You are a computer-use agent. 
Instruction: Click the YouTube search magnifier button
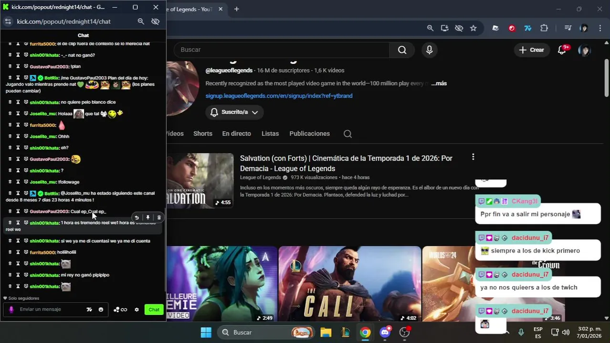point(402,50)
